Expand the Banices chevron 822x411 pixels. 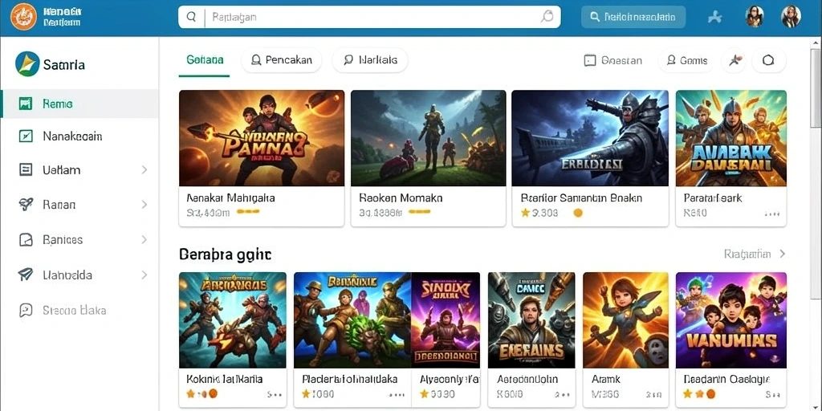pyautogui.click(x=144, y=239)
